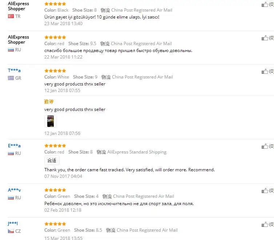Open reviewer profile T***a
274x240 pixels.
pyautogui.click(x=14, y=71)
